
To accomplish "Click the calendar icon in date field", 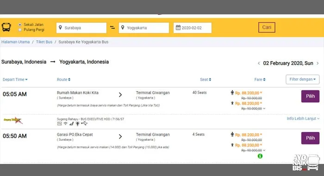I will (x=178, y=27).
